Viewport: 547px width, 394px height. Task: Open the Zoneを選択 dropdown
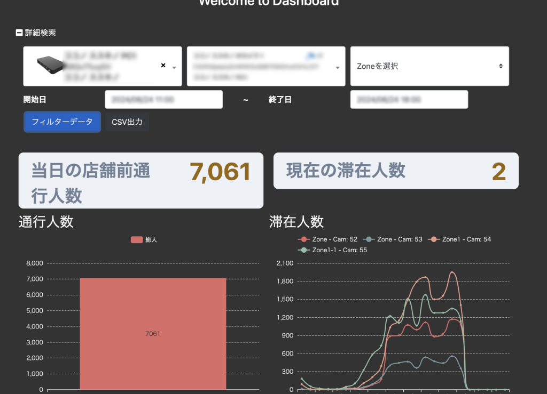(x=429, y=66)
